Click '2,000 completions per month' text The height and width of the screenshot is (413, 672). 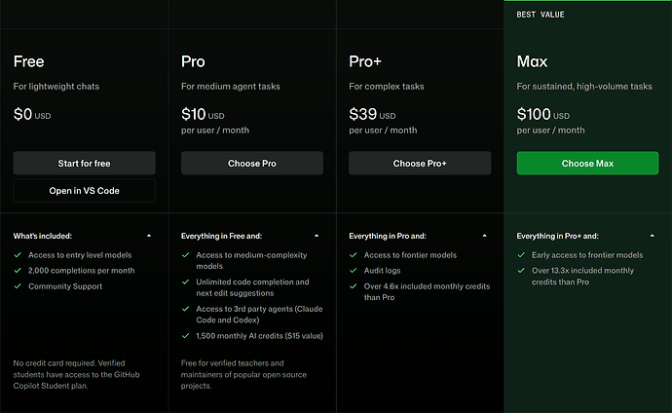pos(82,271)
